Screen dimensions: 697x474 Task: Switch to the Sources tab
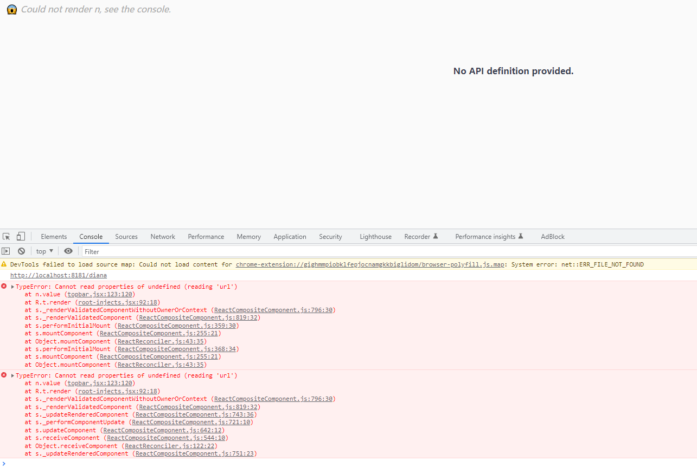coord(126,236)
